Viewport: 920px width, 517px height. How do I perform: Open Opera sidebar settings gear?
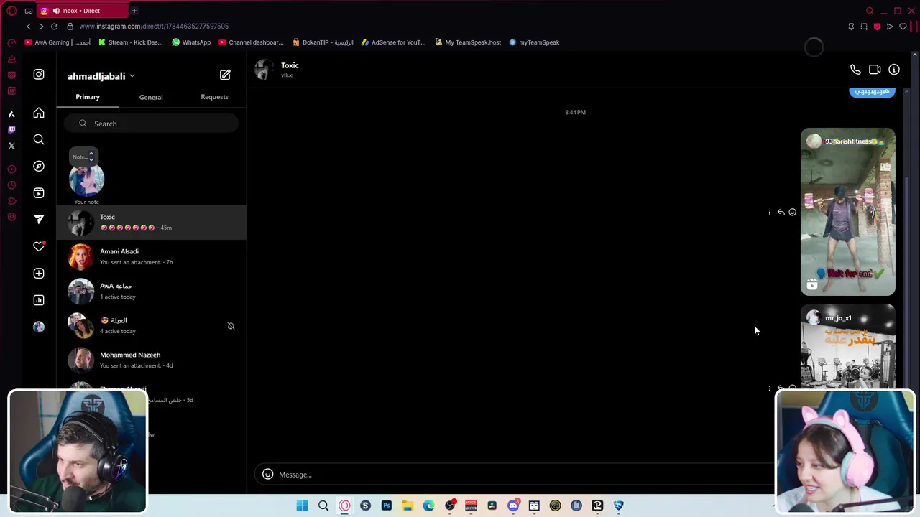[x=11, y=217]
